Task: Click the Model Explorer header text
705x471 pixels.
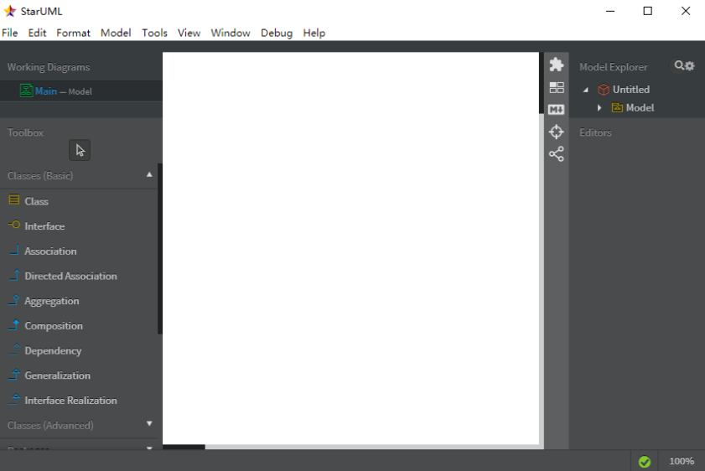Action: pyautogui.click(x=614, y=67)
